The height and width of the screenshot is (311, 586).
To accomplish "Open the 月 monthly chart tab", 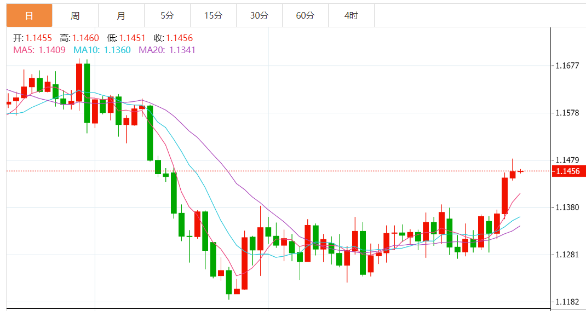I will (121, 15).
